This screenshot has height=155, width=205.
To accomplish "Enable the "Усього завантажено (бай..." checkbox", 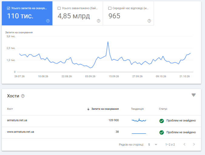I will click(x=59, y=8).
